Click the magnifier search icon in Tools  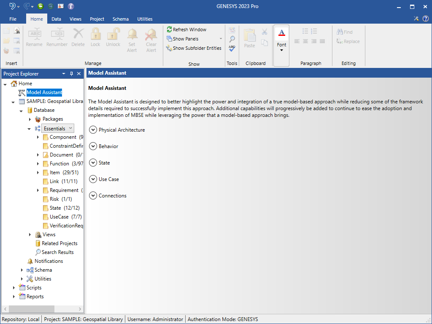pyautogui.click(x=232, y=39)
